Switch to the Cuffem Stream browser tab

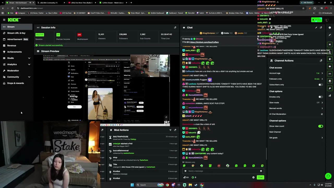pos(113,3)
